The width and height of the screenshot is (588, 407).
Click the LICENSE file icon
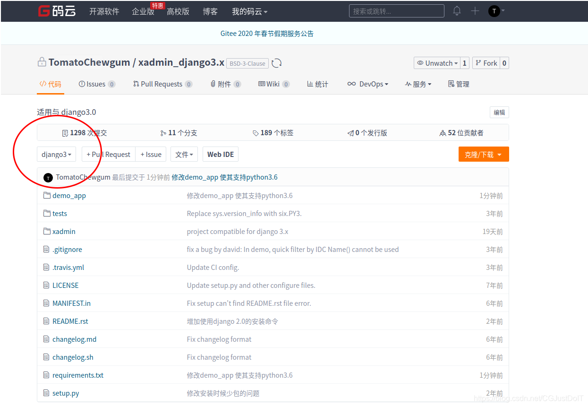coord(46,285)
